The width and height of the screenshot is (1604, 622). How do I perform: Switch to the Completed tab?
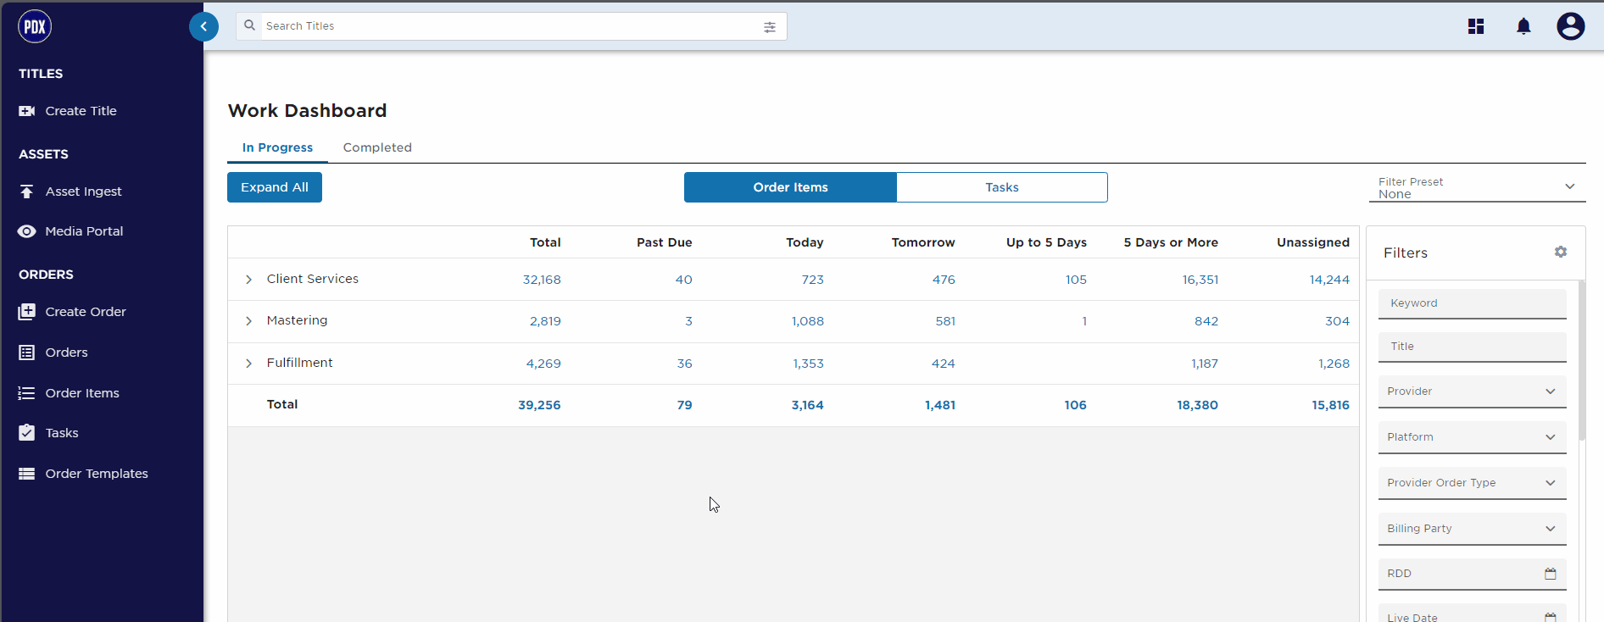(x=377, y=147)
